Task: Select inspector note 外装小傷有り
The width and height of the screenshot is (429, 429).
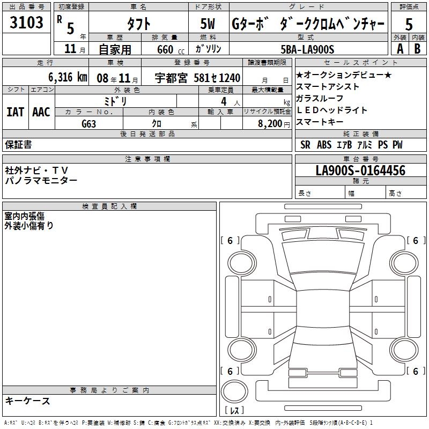Action: click(x=29, y=225)
